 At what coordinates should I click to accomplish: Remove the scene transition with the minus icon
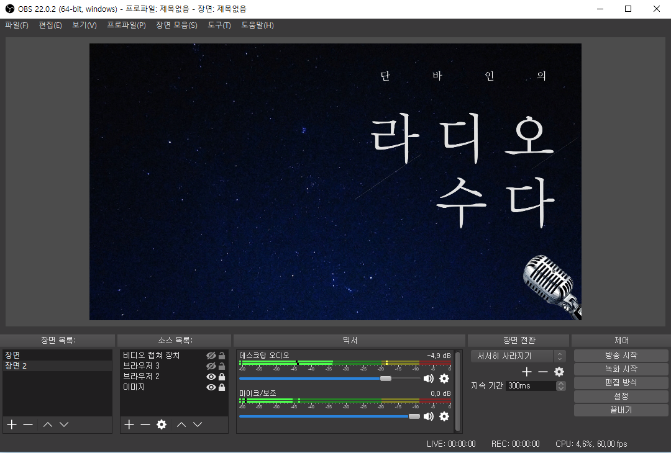tap(542, 372)
